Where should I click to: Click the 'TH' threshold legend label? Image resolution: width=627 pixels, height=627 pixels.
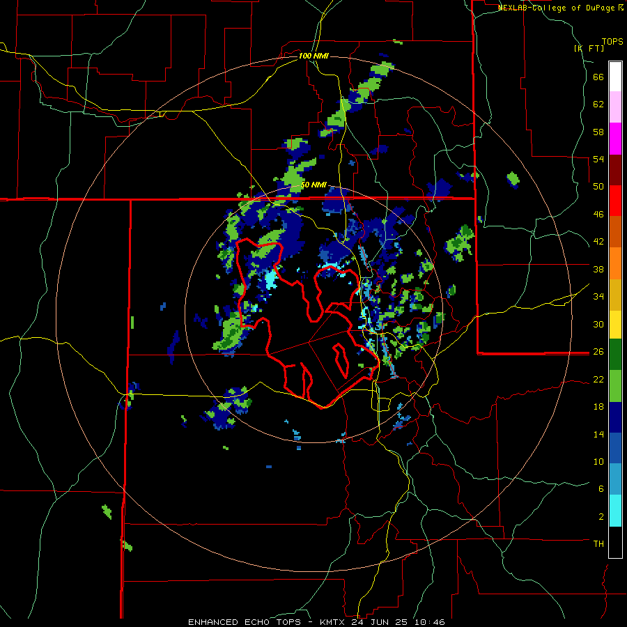click(598, 544)
